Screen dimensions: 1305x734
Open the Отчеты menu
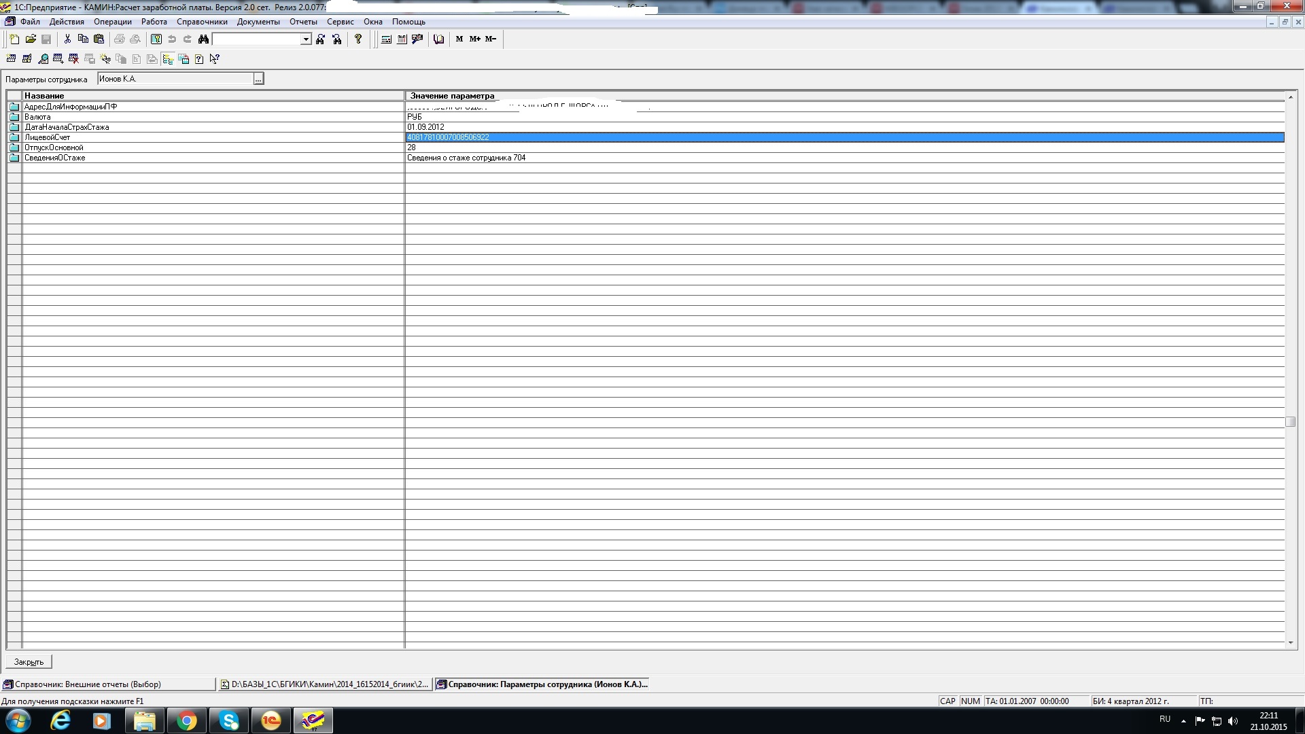pos(303,22)
